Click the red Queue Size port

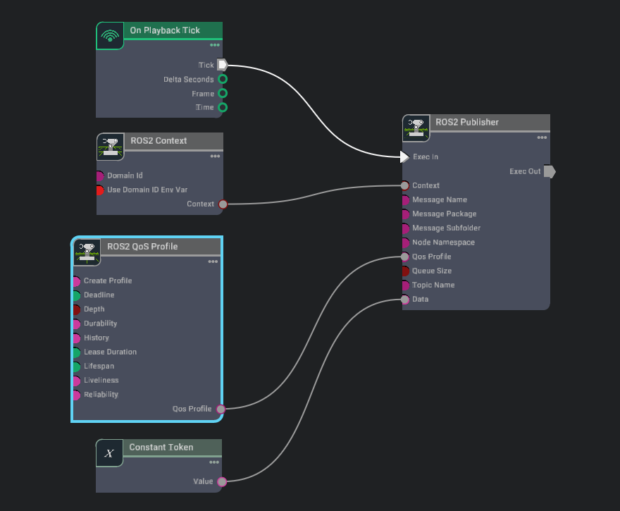(x=405, y=271)
